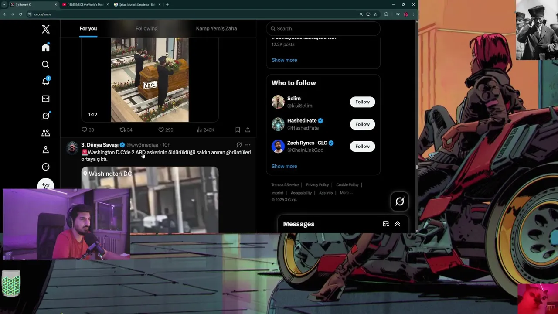Screen dimensions: 558x314
Task: Open the Explore search icon in sidebar
Action: click(46, 65)
